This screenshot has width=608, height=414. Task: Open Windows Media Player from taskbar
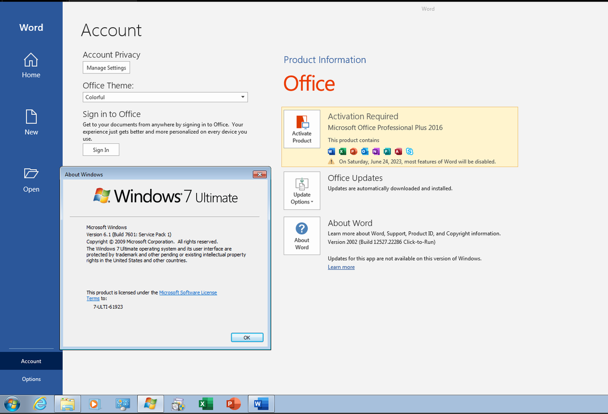coord(94,404)
